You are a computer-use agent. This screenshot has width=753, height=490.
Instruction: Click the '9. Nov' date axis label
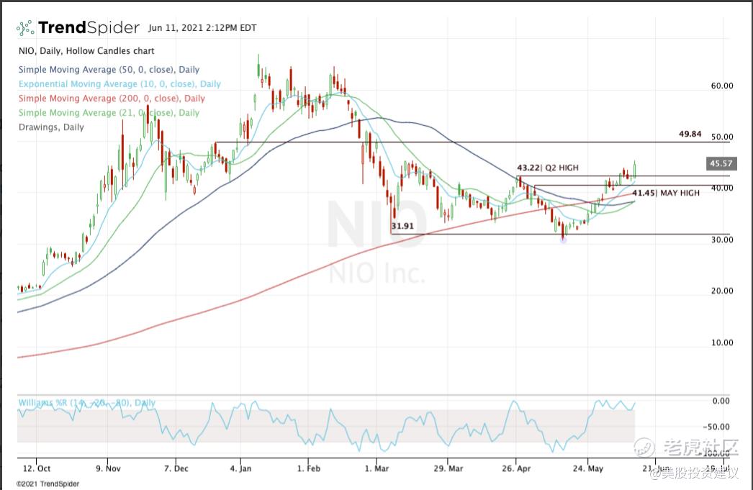coord(108,468)
